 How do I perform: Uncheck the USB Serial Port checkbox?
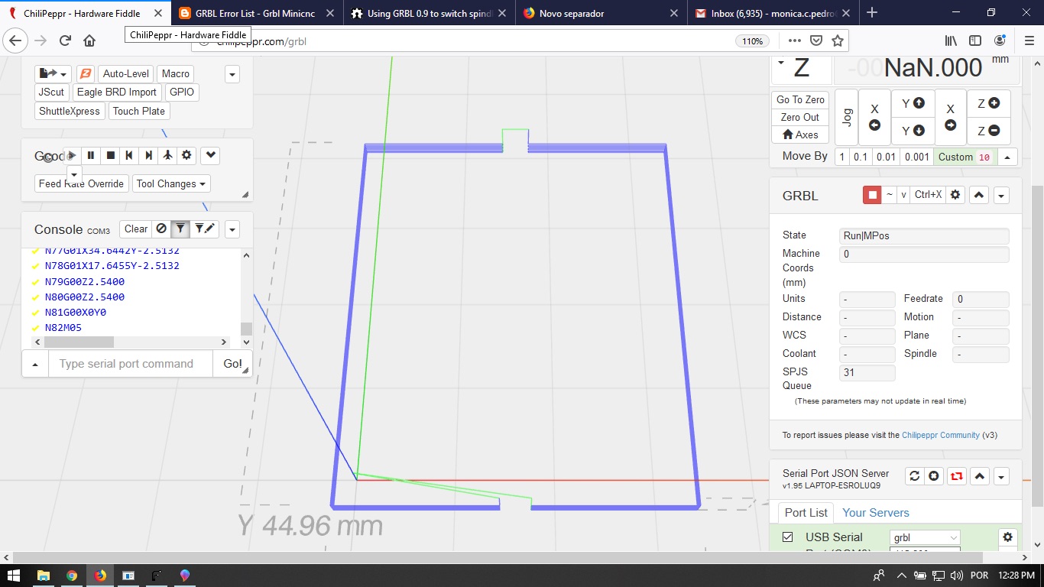coord(788,537)
